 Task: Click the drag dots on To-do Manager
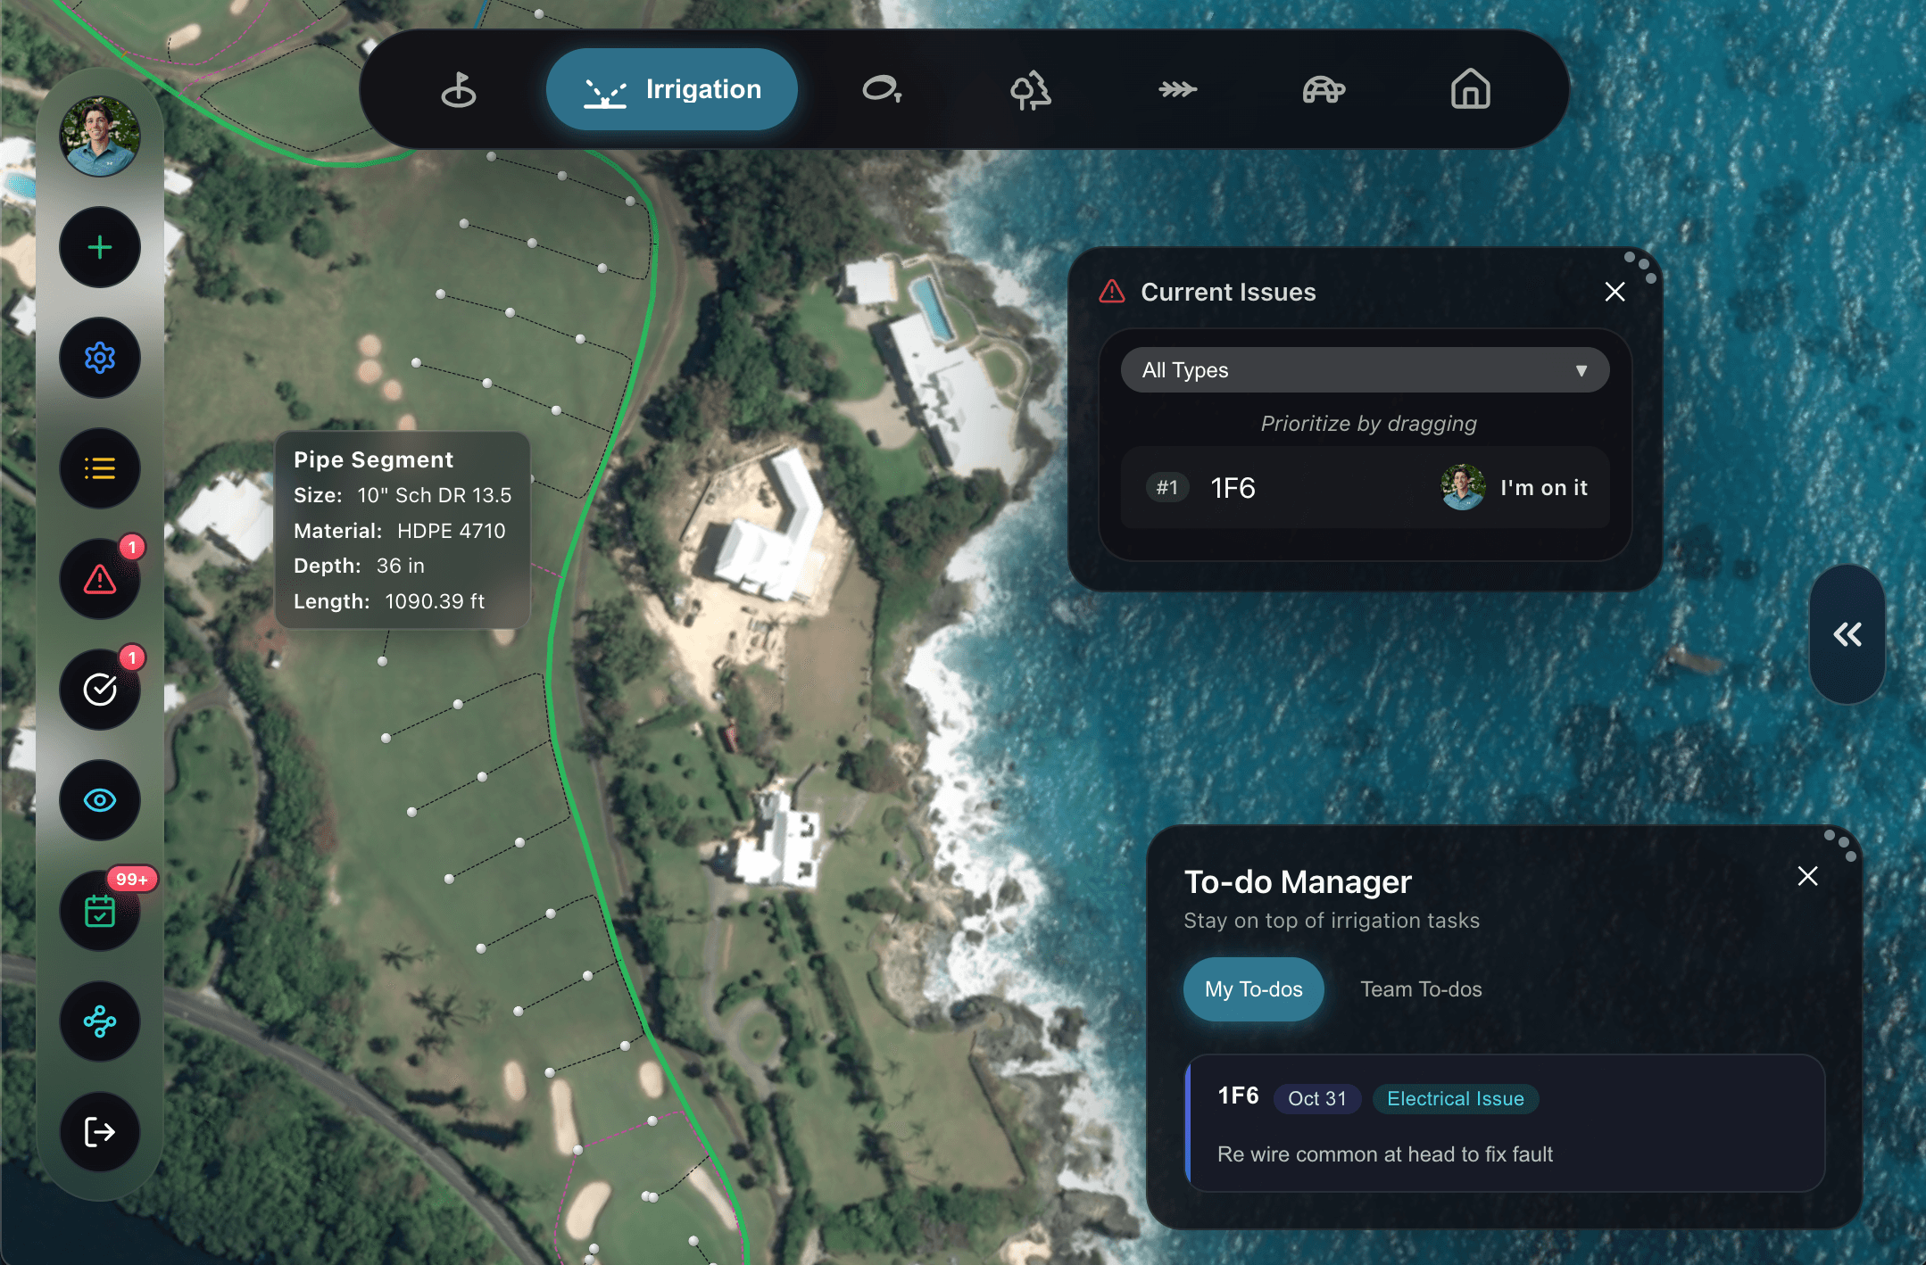pos(1840,844)
